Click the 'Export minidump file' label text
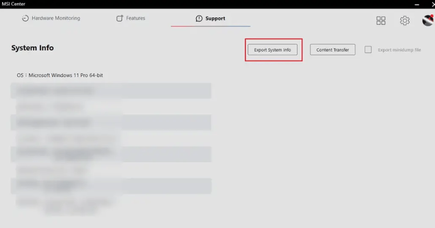The width and height of the screenshot is (435, 228). pyautogui.click(x=399, y=50)
